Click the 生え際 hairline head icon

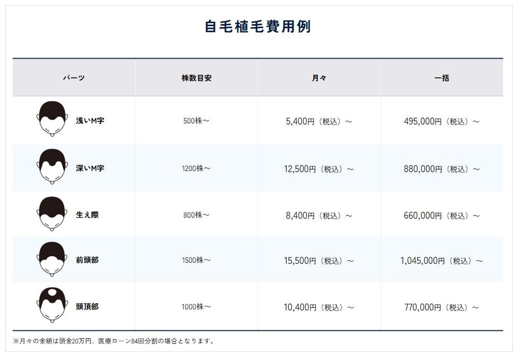[52, 214]
